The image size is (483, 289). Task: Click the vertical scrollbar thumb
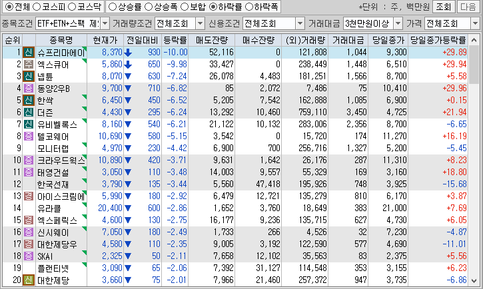(x=474, y=65)
